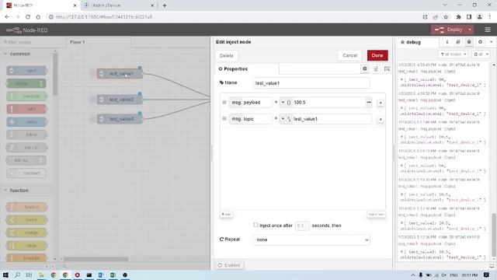Remove the msg.payload property row
The height and width of the screenshot is (280, 497).
381,103
